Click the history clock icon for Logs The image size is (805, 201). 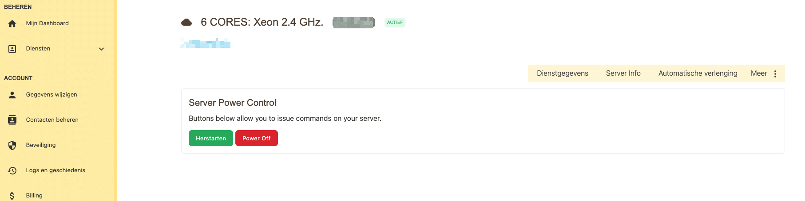[12, 170]
